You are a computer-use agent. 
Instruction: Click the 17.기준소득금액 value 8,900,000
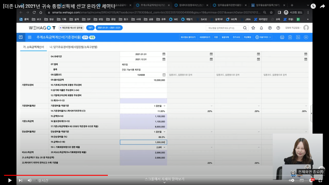(144, 127)
